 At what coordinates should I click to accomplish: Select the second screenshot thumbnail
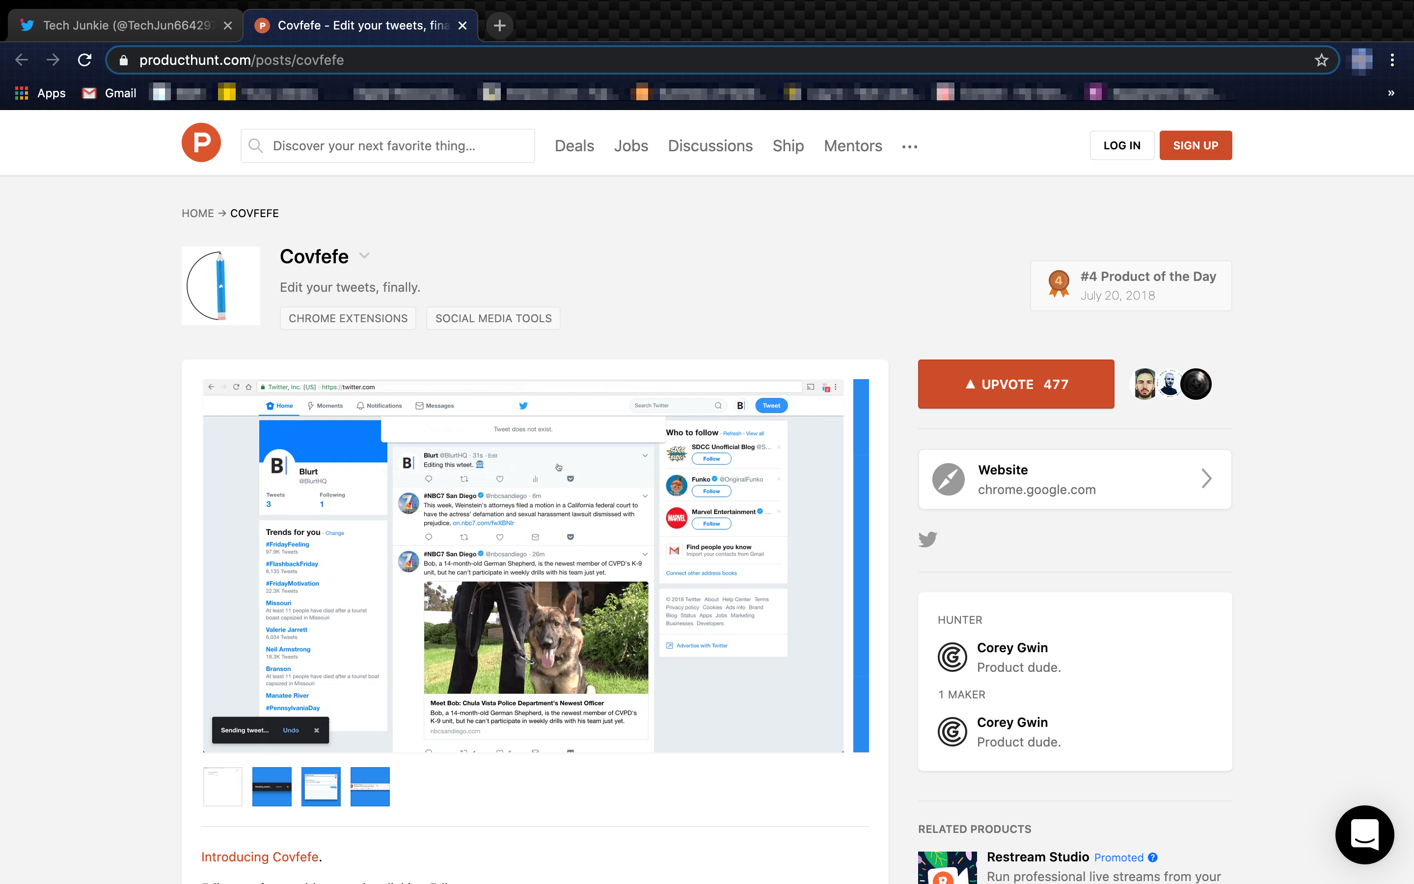pos(272,786)
